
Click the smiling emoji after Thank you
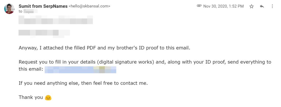point(48,98)
